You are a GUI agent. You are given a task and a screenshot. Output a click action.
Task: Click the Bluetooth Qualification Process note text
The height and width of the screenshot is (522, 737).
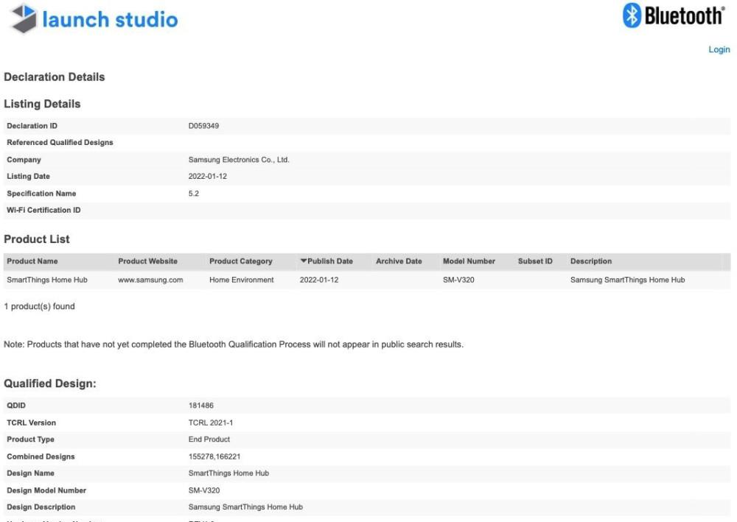coord(234,344)
